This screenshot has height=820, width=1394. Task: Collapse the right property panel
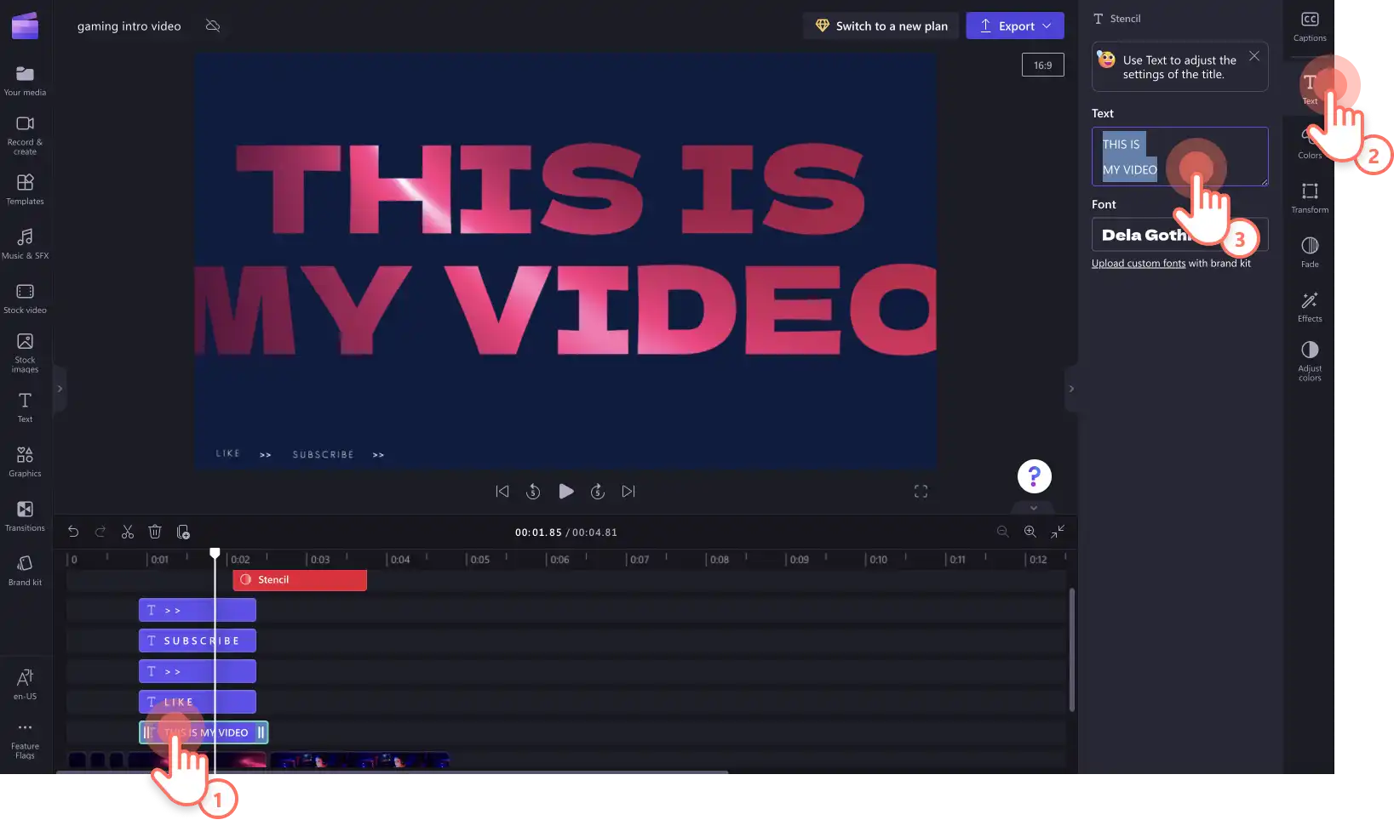pyautogui.click(x=1071, y=389)
